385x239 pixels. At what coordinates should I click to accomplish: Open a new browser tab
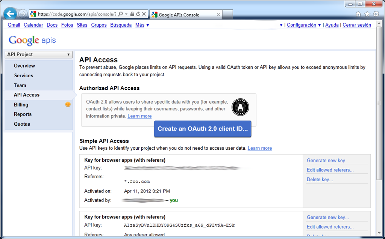pyautogui.click(x=227, y=15)
